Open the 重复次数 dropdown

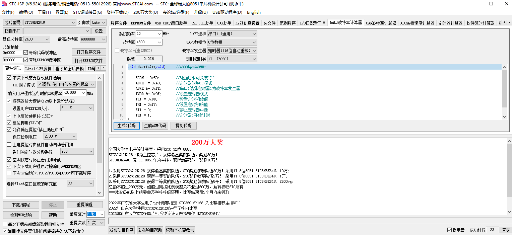(96, 223)
